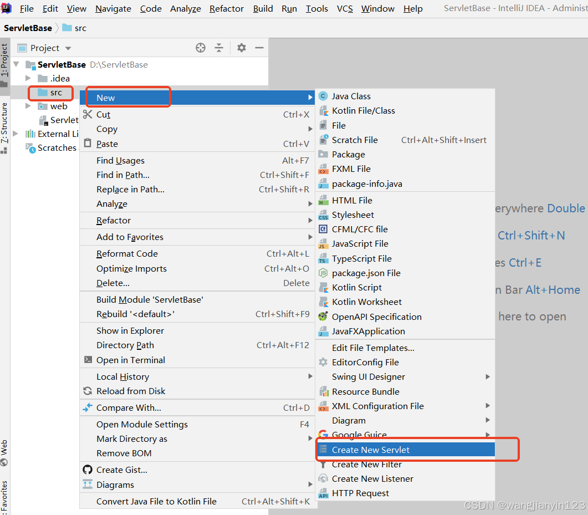Click the Resource Bundle icon
This screenshot has height=515, width=588.
(x=323, y=391)
